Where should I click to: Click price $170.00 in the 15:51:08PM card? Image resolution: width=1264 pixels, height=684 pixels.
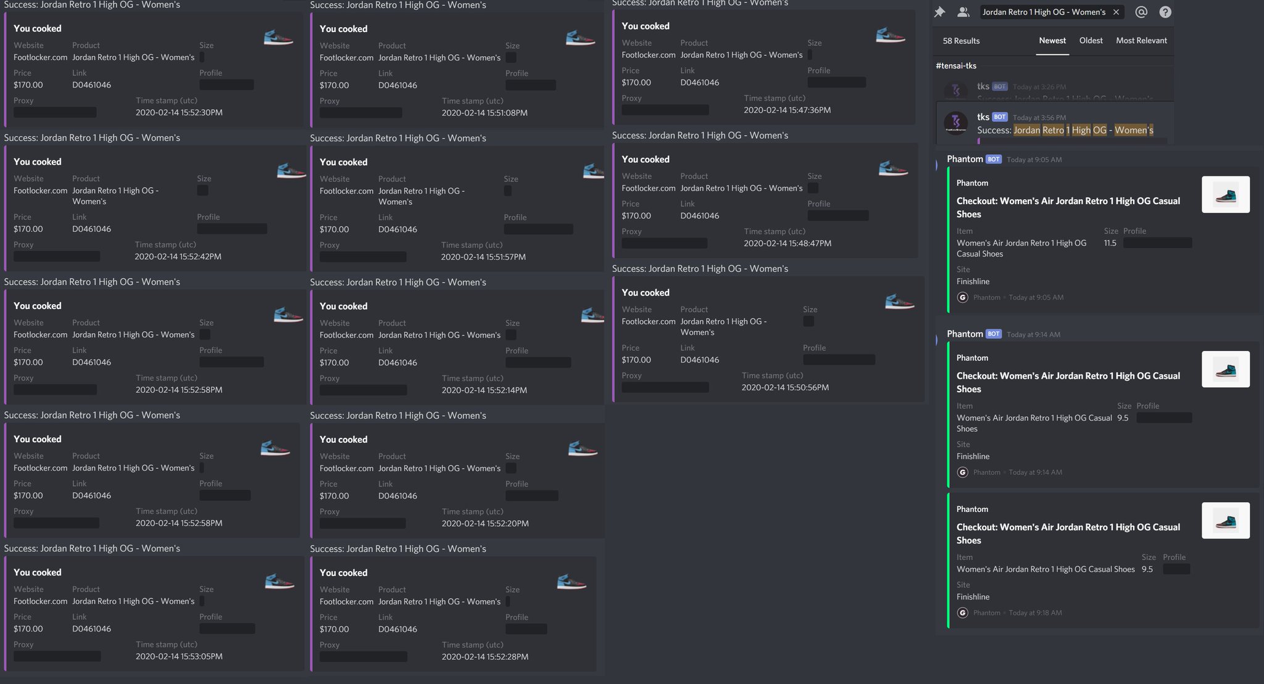[x=334, y=85]
